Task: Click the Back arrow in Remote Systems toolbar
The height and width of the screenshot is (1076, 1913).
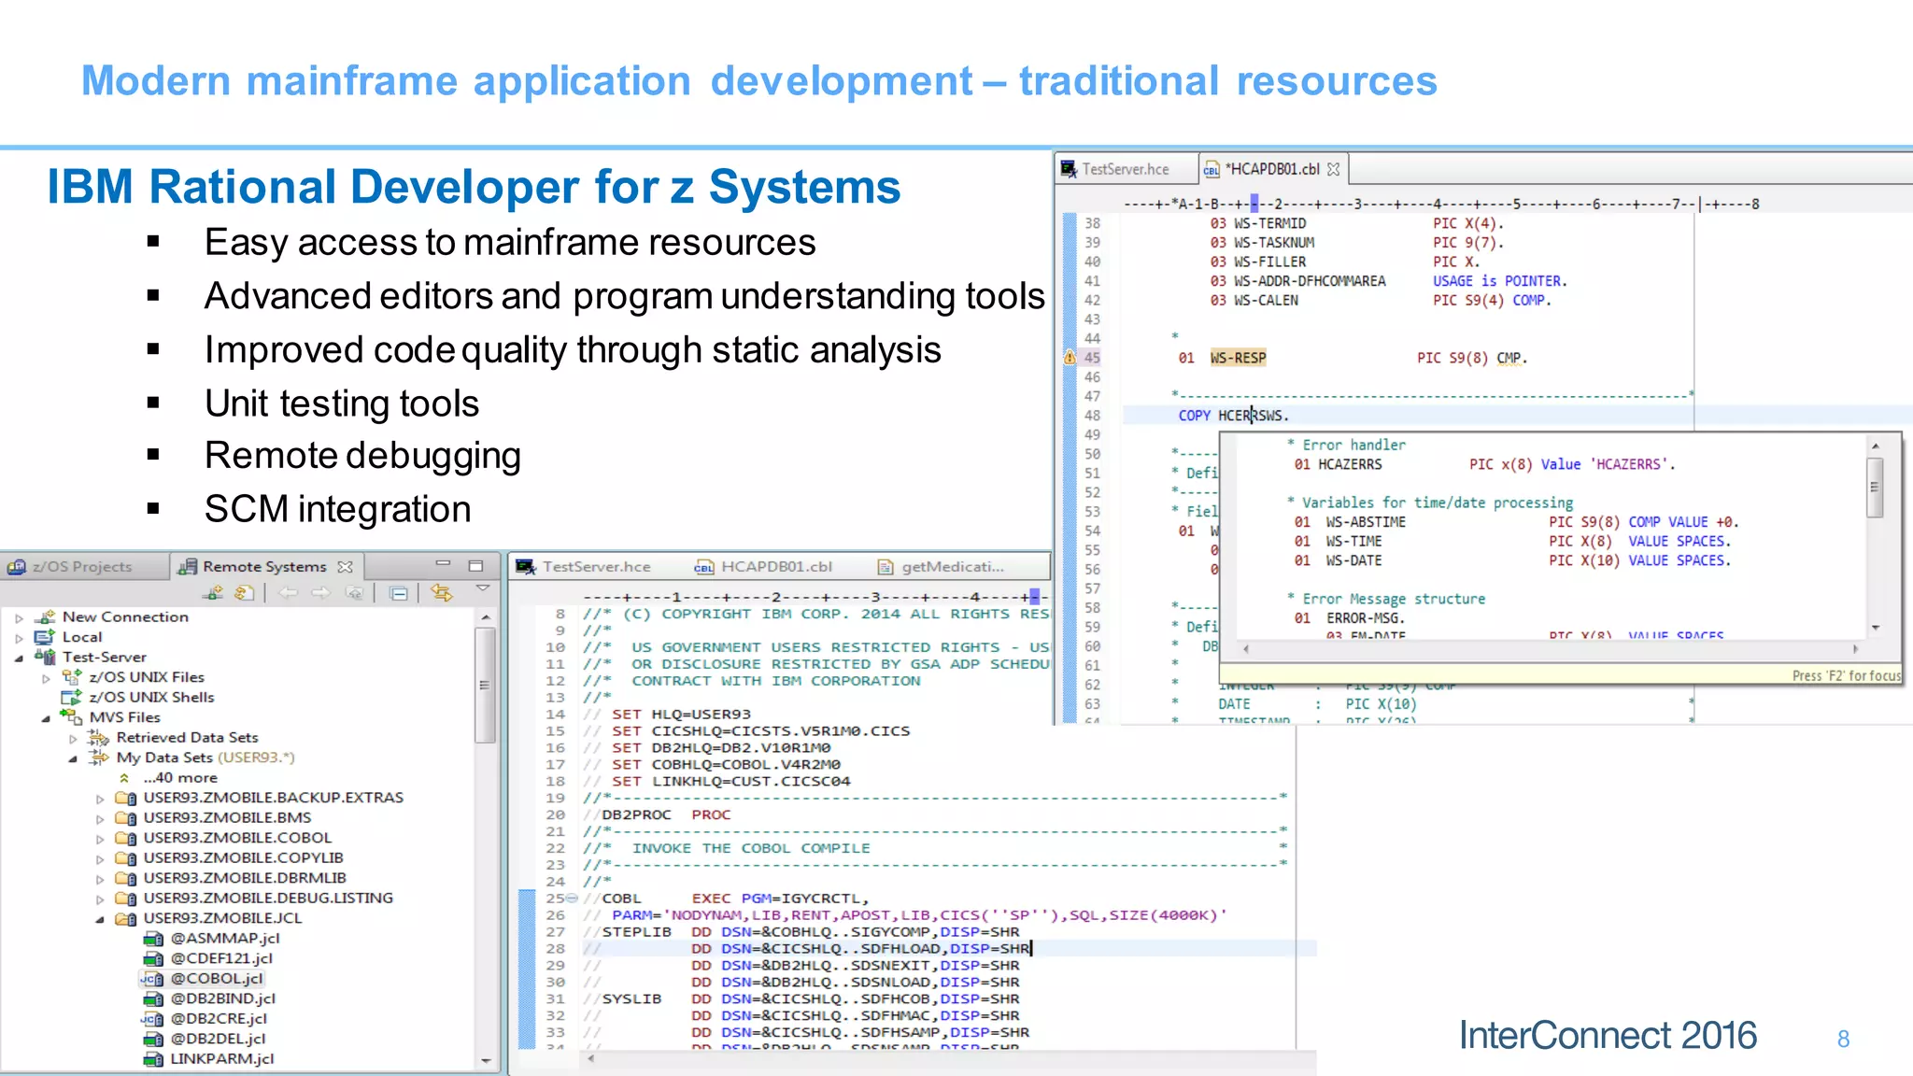Action: (x=289, y=593)
